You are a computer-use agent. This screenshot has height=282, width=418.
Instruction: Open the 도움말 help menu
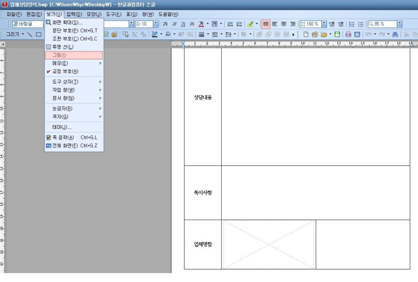click(x=168, y=14)
